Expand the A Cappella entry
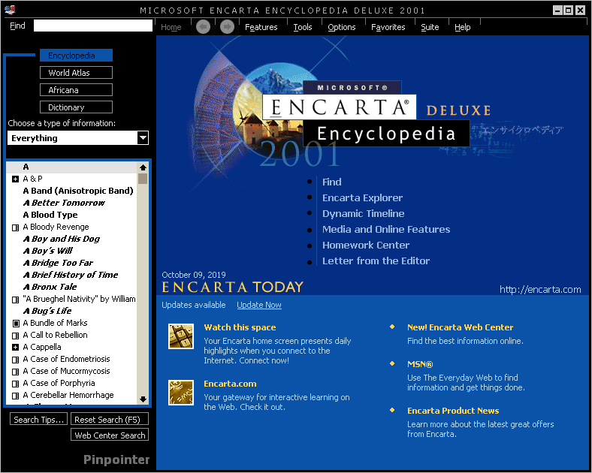Viewport: 592px width, 473px height. pos(16,348)
